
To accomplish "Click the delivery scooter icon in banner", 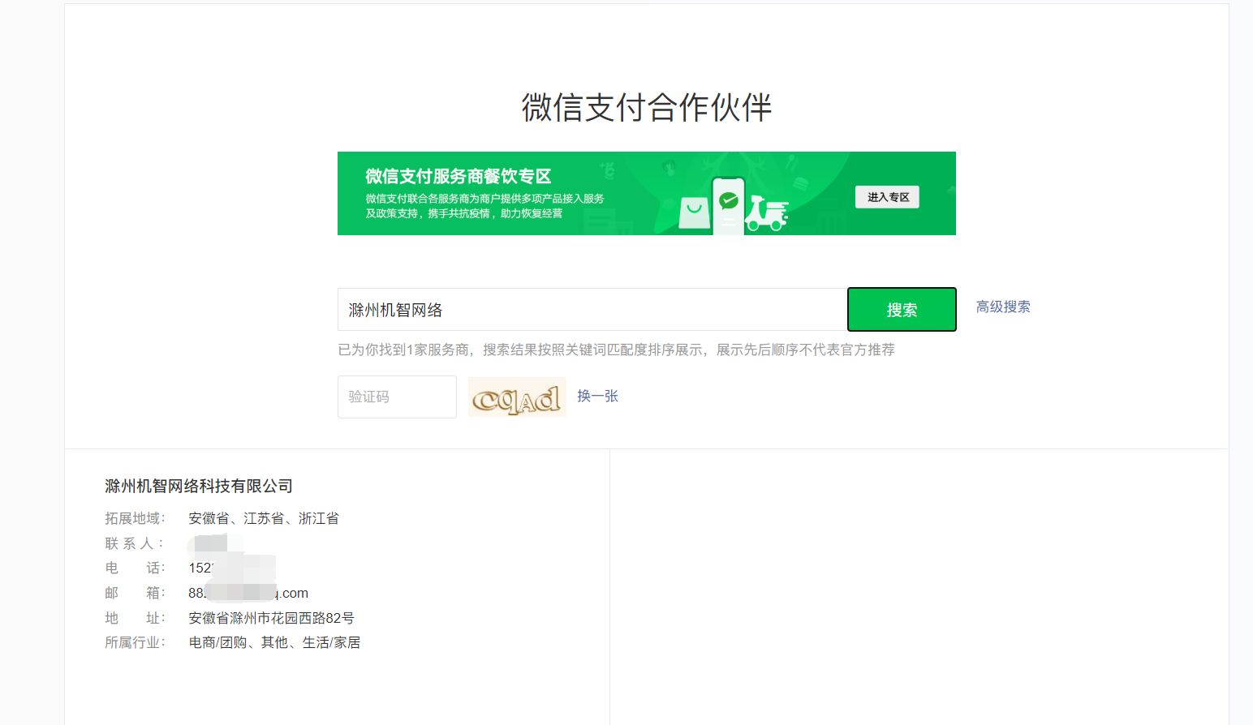I will tap(767, 214).
